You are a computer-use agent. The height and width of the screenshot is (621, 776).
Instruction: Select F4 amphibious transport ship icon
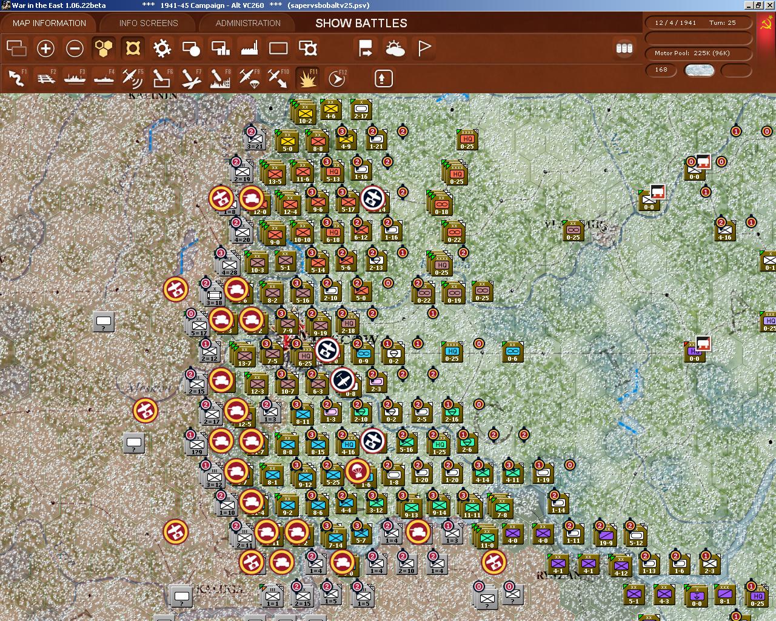click(x=104, y=78)
